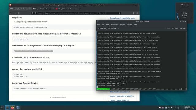Screen dimensions: 196x110
Task: Open Konsole File menu
Action: coord(99,25)
